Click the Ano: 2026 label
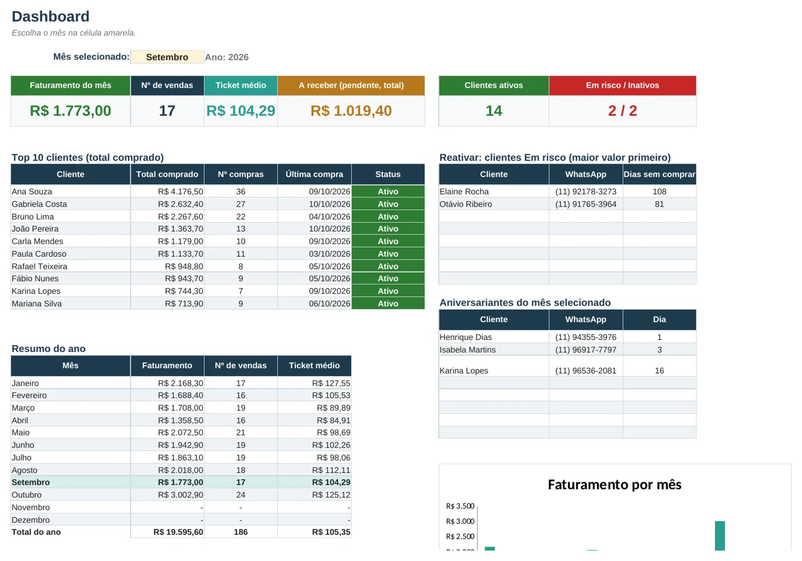Viewport: 802px width, 561px height. [227, 57]
